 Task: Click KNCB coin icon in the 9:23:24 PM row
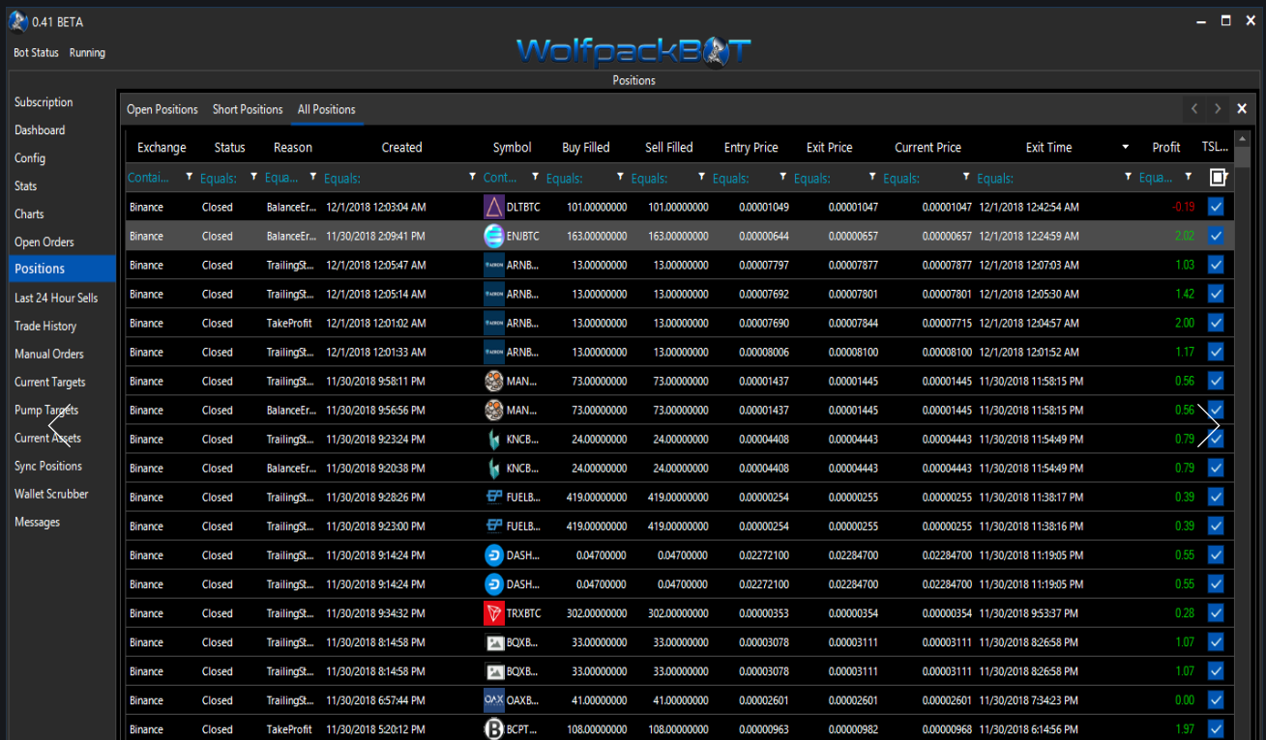[493, 439]
